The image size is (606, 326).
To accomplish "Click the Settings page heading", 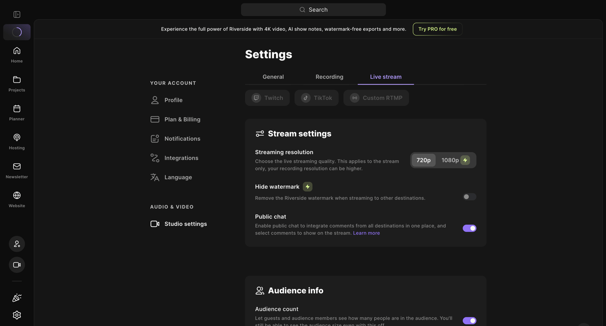I will 269,54.
